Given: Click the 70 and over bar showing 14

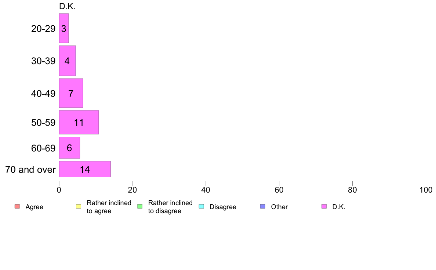Looking at the screenshot, I should click(85, 169).
